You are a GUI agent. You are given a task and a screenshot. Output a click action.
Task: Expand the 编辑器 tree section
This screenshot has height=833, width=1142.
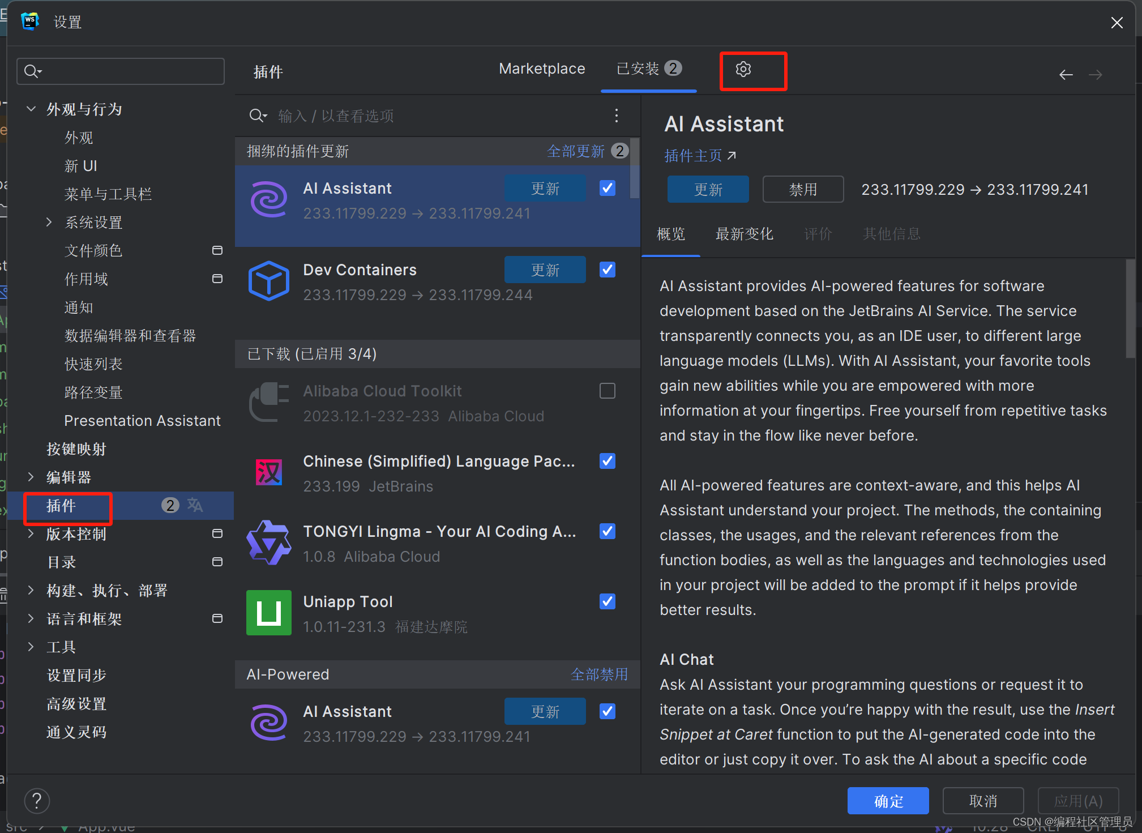31,477
